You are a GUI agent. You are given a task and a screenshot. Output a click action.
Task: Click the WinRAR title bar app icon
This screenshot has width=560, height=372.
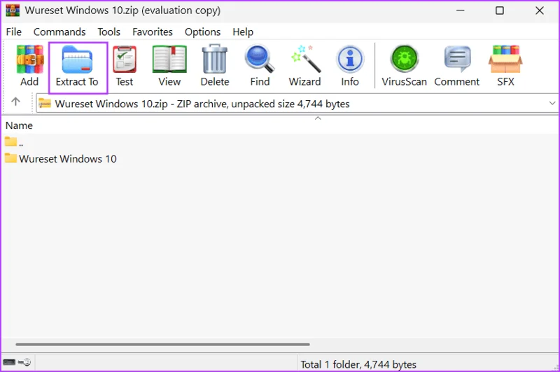[x=13, y=11]
